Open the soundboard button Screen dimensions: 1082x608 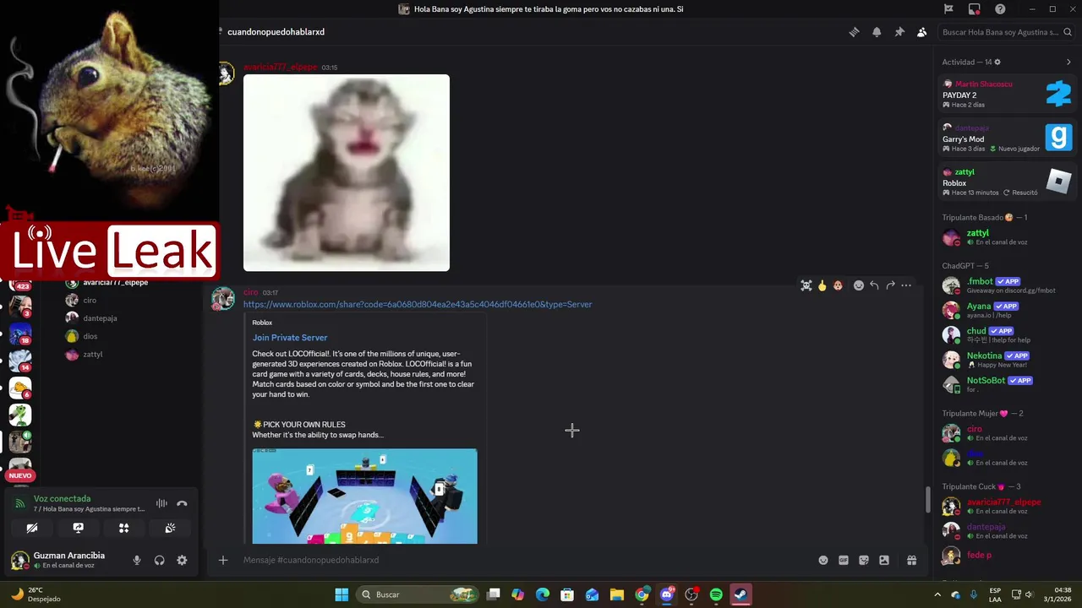pyautogui.click(x=170, y=528)
